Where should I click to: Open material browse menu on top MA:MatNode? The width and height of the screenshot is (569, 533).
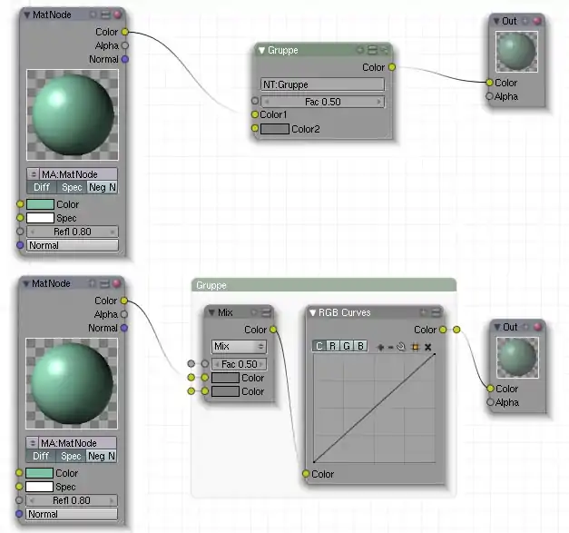tap(33, 174)
